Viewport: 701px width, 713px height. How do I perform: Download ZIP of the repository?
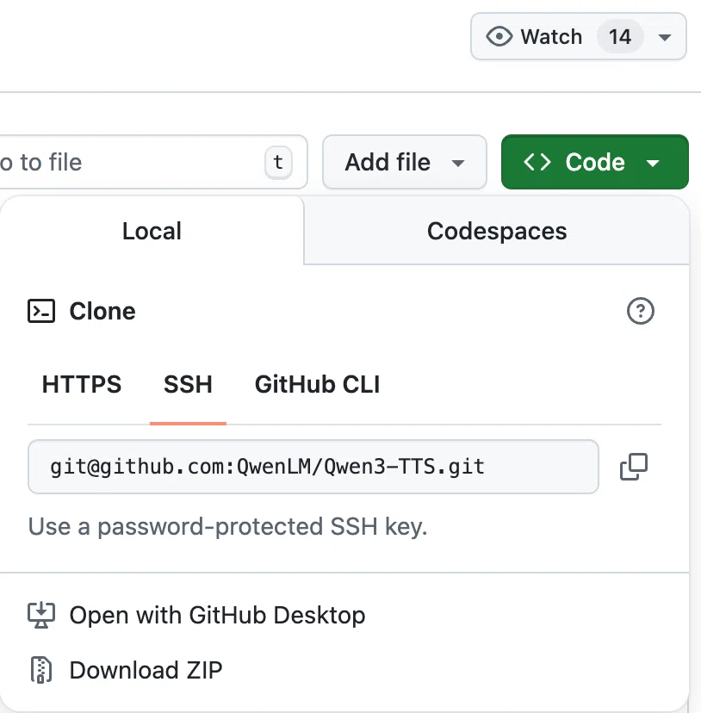[x=125, y=670]
